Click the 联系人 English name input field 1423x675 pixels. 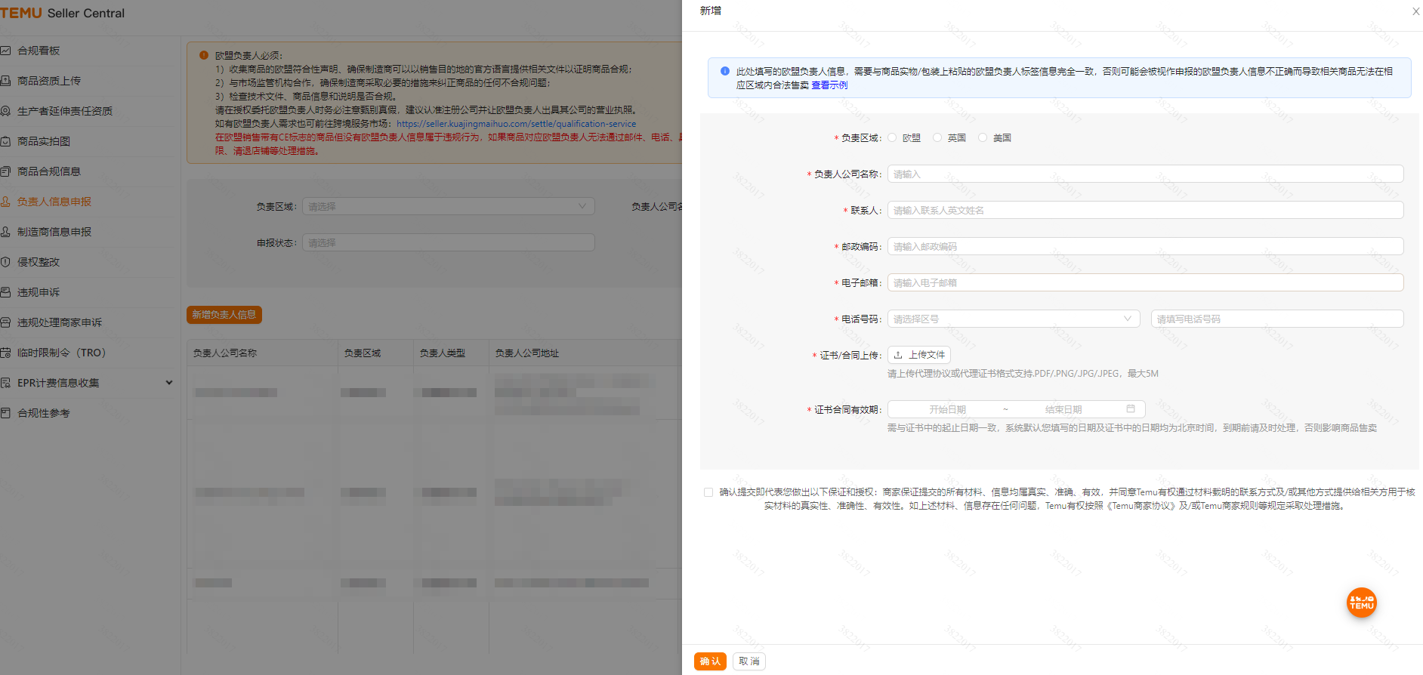(x=1146, y=210)
